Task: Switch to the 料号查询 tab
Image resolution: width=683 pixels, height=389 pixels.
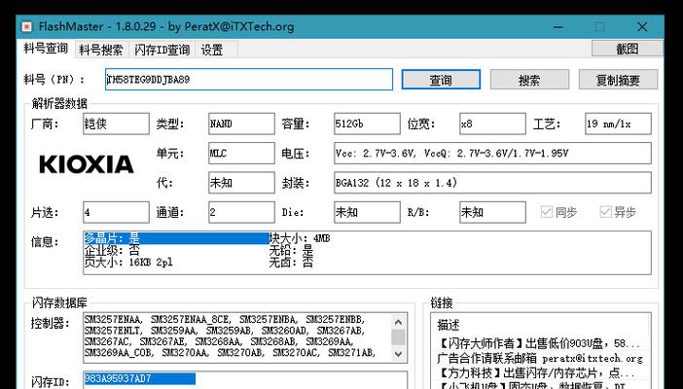Action: coord(46,49)
